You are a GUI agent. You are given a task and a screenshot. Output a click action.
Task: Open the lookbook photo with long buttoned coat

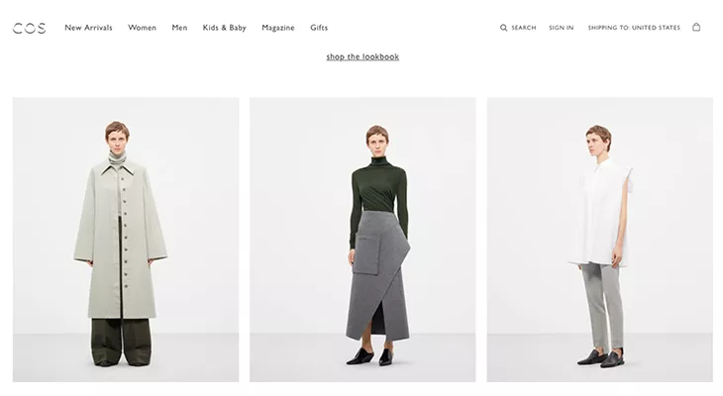[126, 240]
